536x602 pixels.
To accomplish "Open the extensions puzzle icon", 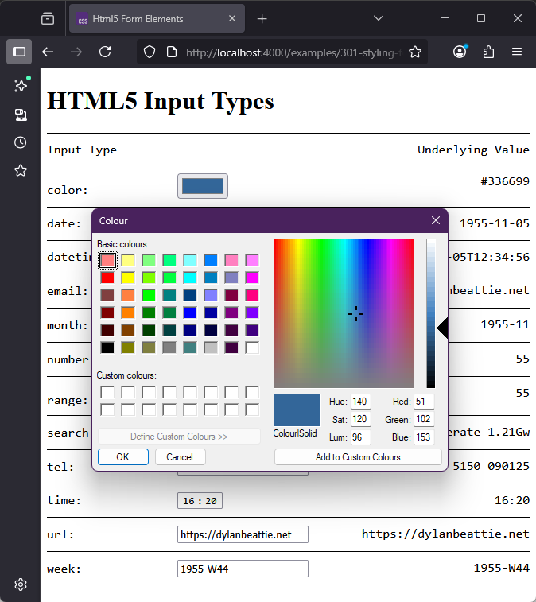I will (x=488, y=52).
